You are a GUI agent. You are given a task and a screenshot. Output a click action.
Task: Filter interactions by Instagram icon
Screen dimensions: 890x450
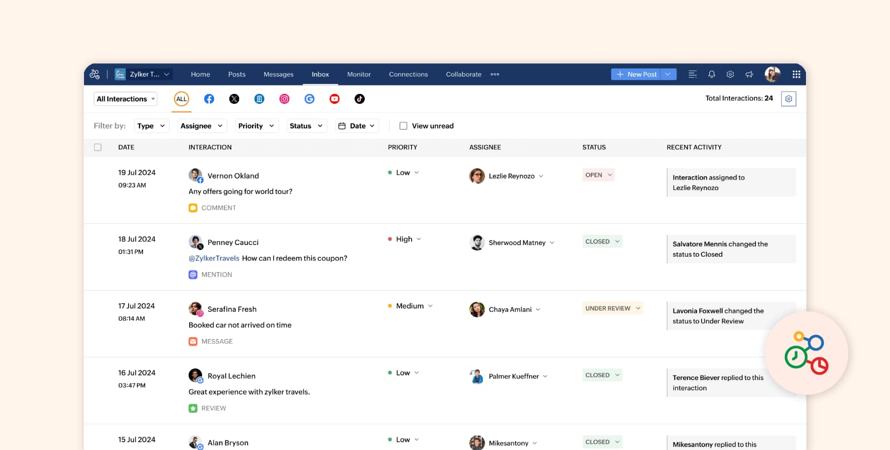coord(284,99)
